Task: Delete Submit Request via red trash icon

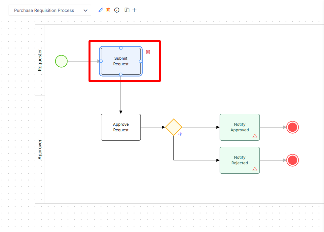Action: pos(148,52)
